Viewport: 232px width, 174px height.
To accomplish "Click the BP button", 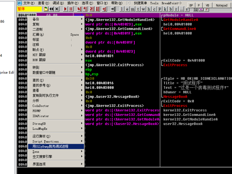I will point(191,5).
